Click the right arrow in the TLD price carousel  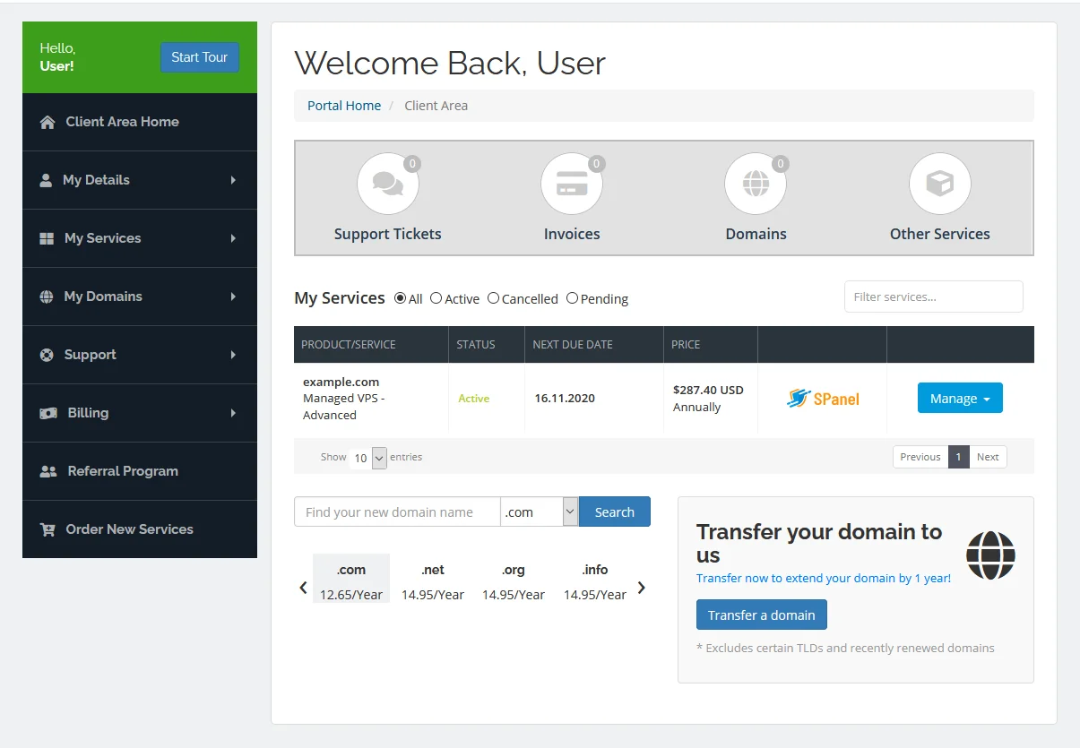pos(641,588)
